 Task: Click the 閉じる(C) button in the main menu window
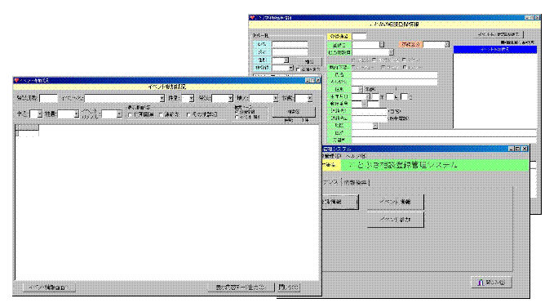(491, 283)
